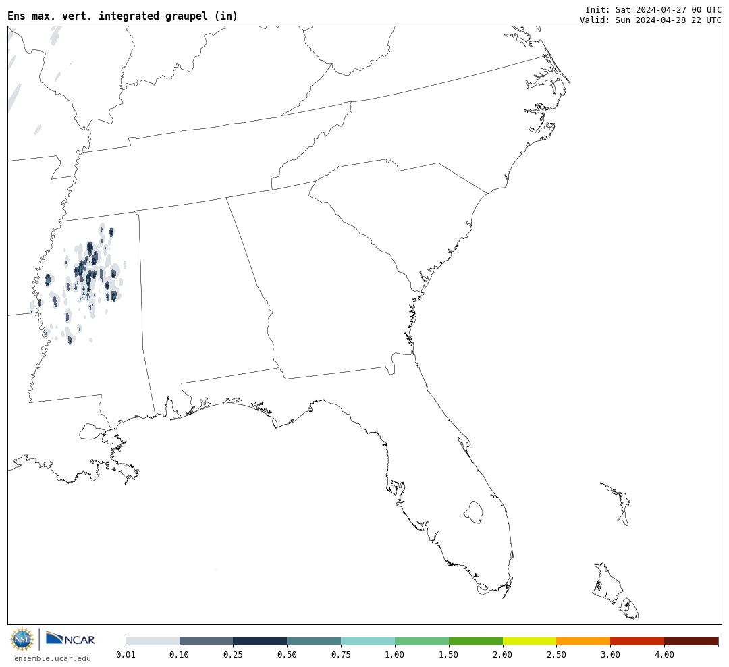
Task: Click the map title 'Ens max. vert. integrated graupel (in)'
Action: 123,16
